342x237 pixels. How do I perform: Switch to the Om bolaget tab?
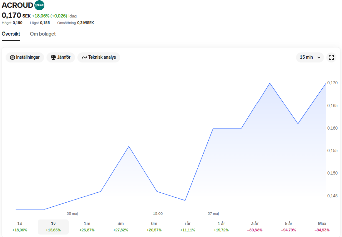(x=43, y=34)
